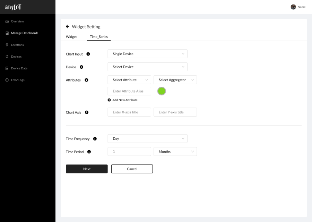
Task: Click the Cancel button
Action: coord(132,169)
